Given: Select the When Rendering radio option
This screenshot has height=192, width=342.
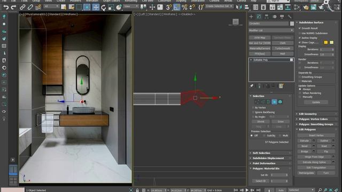Looking at the screenshot, I should [300, 93].
